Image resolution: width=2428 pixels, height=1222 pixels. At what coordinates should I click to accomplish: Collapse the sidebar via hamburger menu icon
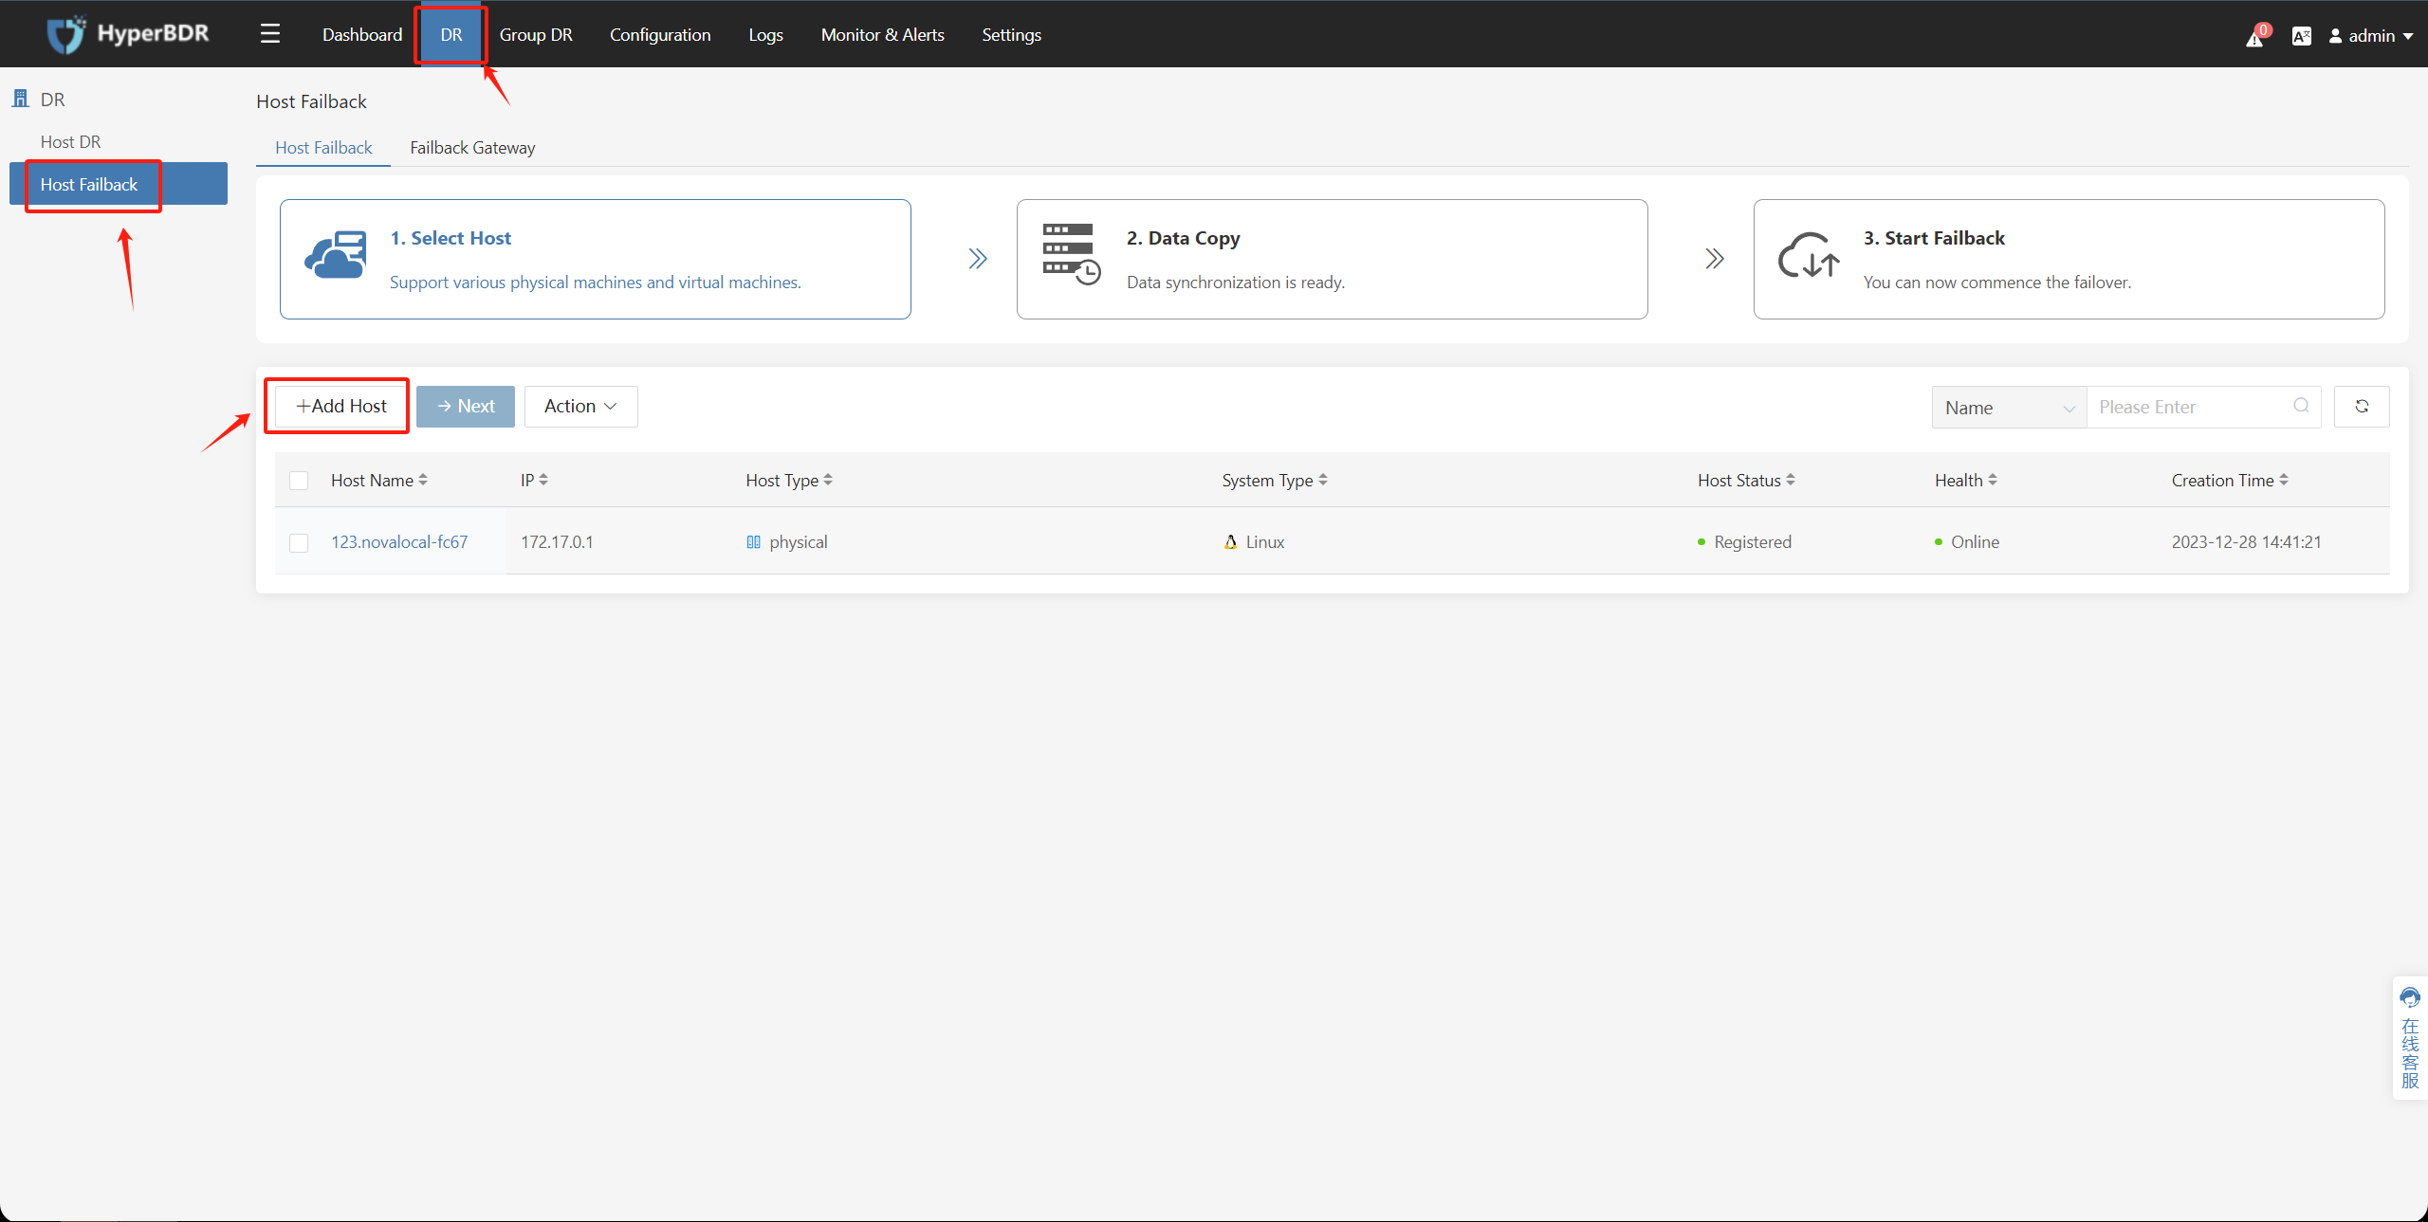(269, 33)
